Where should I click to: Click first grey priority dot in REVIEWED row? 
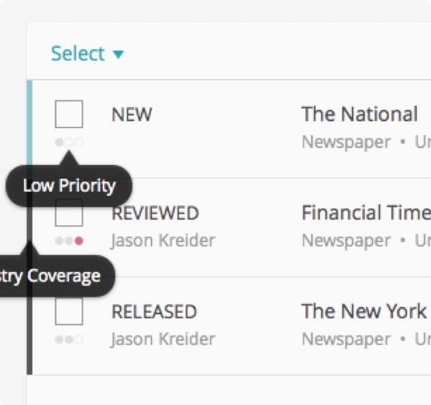(x=59, y=241)
